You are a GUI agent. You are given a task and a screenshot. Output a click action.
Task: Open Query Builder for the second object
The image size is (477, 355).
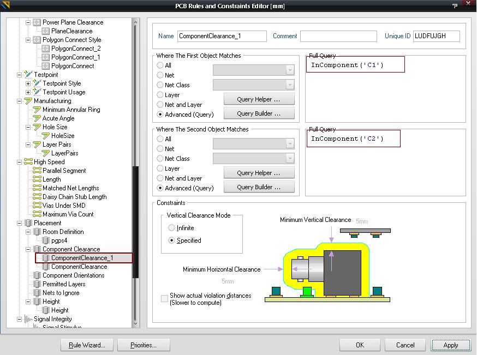[259, 187]
